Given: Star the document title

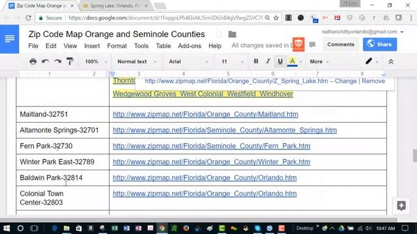Looking at the screenshot, I should tap(219, 34).
